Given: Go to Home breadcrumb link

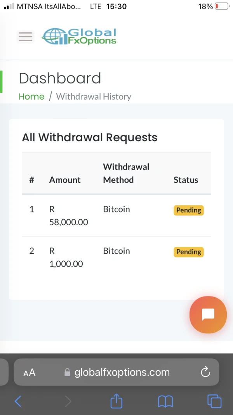Looking at the screenshot, I should (x=31, y=96).
